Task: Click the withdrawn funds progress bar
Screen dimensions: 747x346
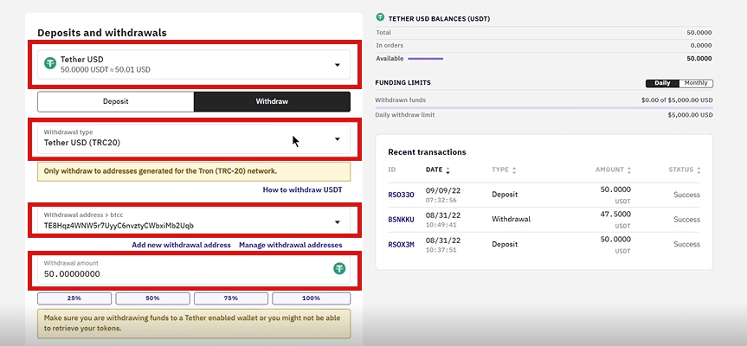Action: click(544, 107)
